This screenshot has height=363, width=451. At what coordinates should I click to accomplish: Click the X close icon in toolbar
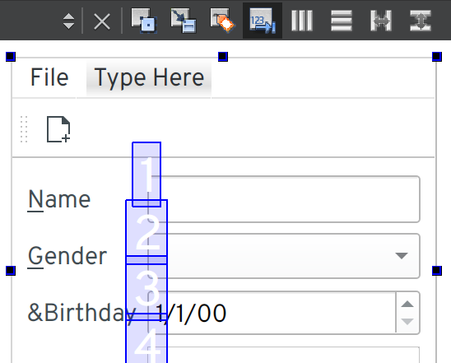pyautogui.click(x=102, y=22)
